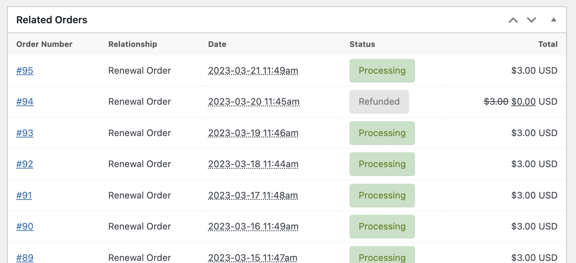
Task: Open order #93 link
Action: point(25,133)
